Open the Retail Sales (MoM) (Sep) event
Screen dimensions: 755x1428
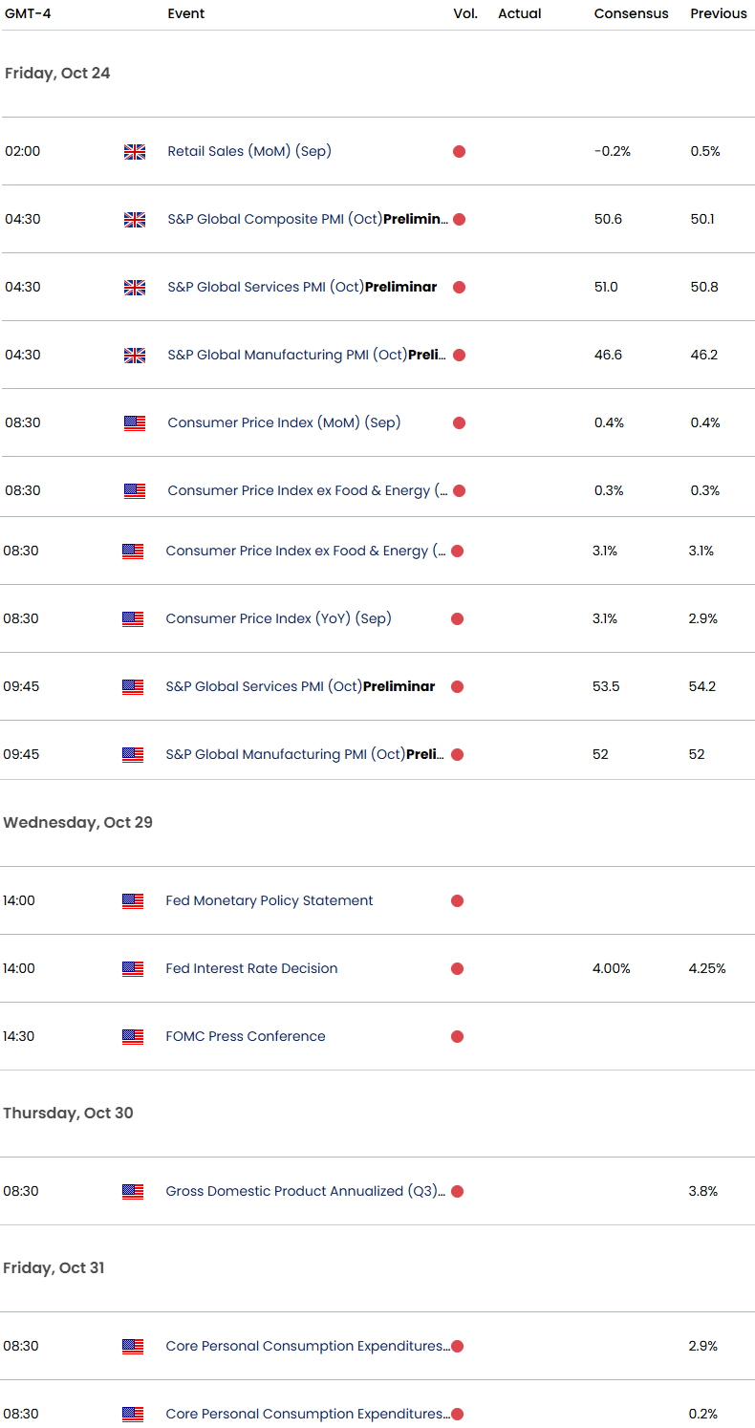point(249,151)
